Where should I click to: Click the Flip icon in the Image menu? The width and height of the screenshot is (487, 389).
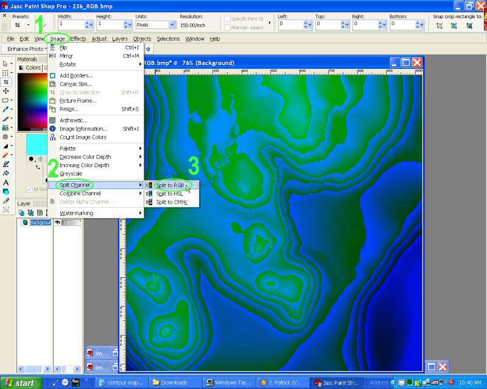point(52,47)
